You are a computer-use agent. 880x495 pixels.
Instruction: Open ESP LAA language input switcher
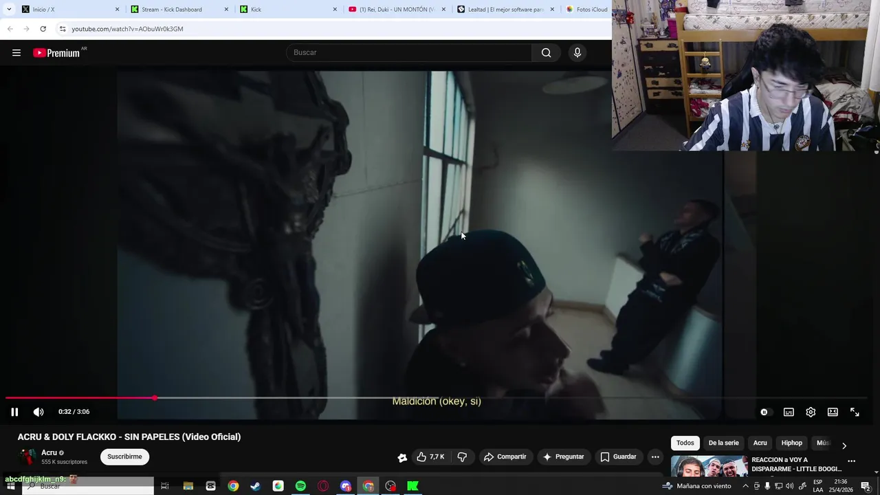(x=818, y=486)
